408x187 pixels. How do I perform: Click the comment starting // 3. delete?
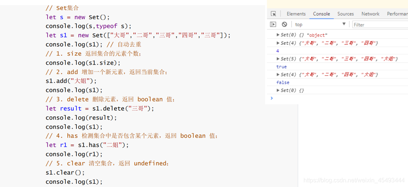coord(110,99)
